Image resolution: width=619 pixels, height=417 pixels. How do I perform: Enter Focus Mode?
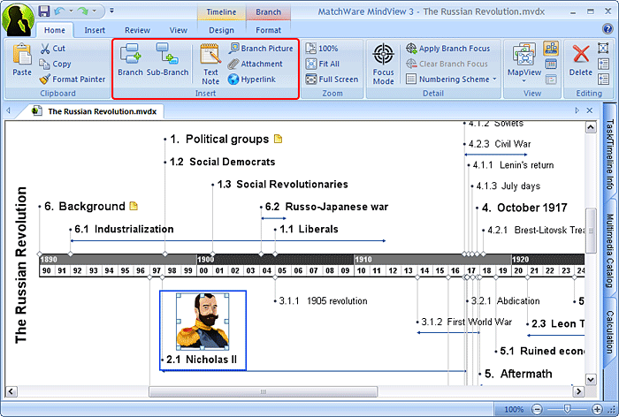[383, 64]
